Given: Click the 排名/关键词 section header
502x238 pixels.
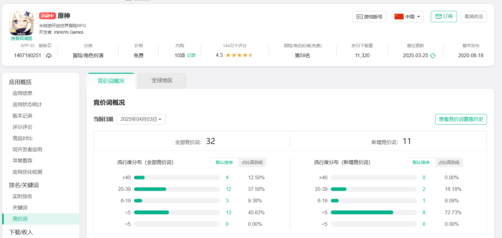Looking at the screenshot, I should pyautogui.click(x=24, y=185).
